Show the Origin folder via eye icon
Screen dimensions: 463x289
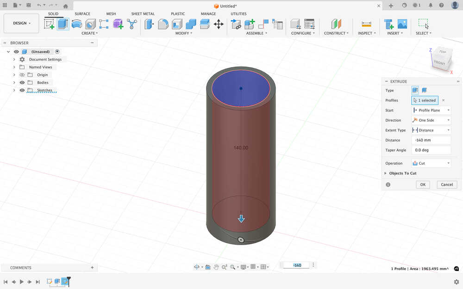coord(22,75)
